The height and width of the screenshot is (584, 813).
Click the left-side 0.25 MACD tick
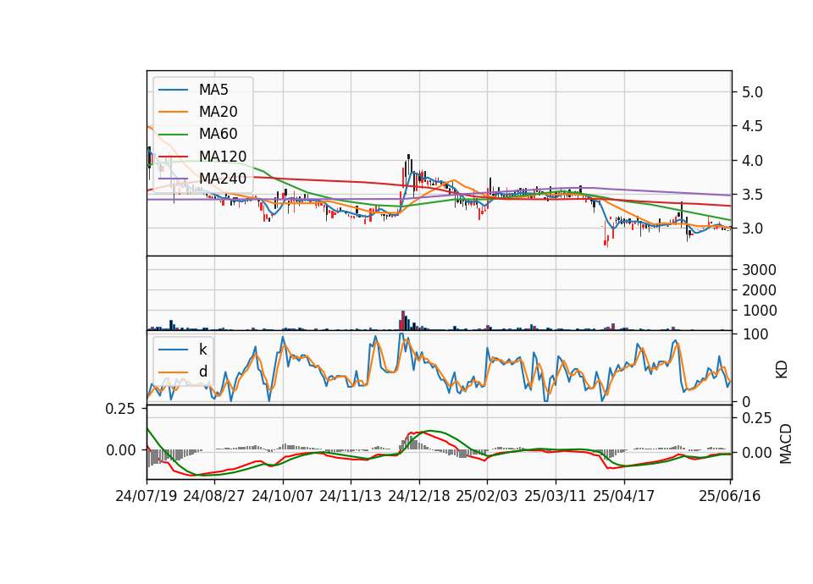coord(119,410)
